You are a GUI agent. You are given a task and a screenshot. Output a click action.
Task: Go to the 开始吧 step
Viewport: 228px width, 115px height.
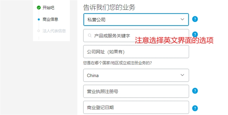(x=48, y=8)
